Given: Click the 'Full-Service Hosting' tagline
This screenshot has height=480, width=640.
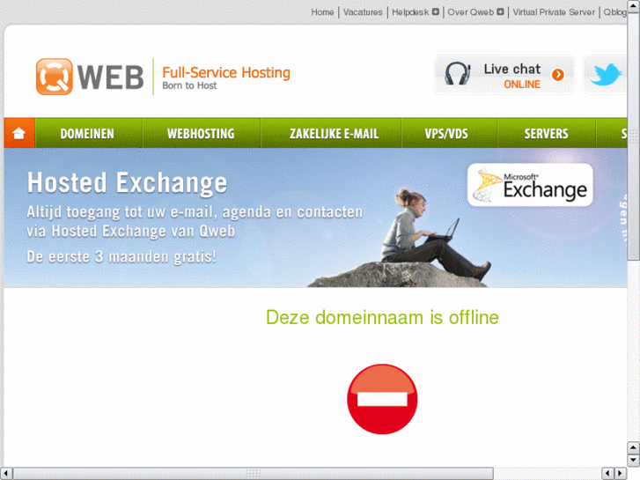Looking at the screenshot, I should (x=226, y=72).
